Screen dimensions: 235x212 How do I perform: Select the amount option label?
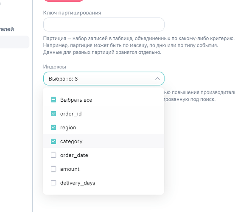coord(70,169)
